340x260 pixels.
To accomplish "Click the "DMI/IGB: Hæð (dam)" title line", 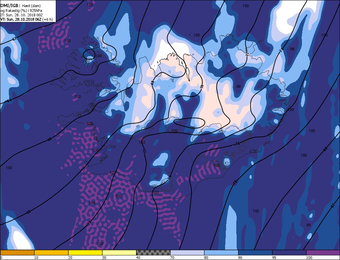I will [21, 6].
